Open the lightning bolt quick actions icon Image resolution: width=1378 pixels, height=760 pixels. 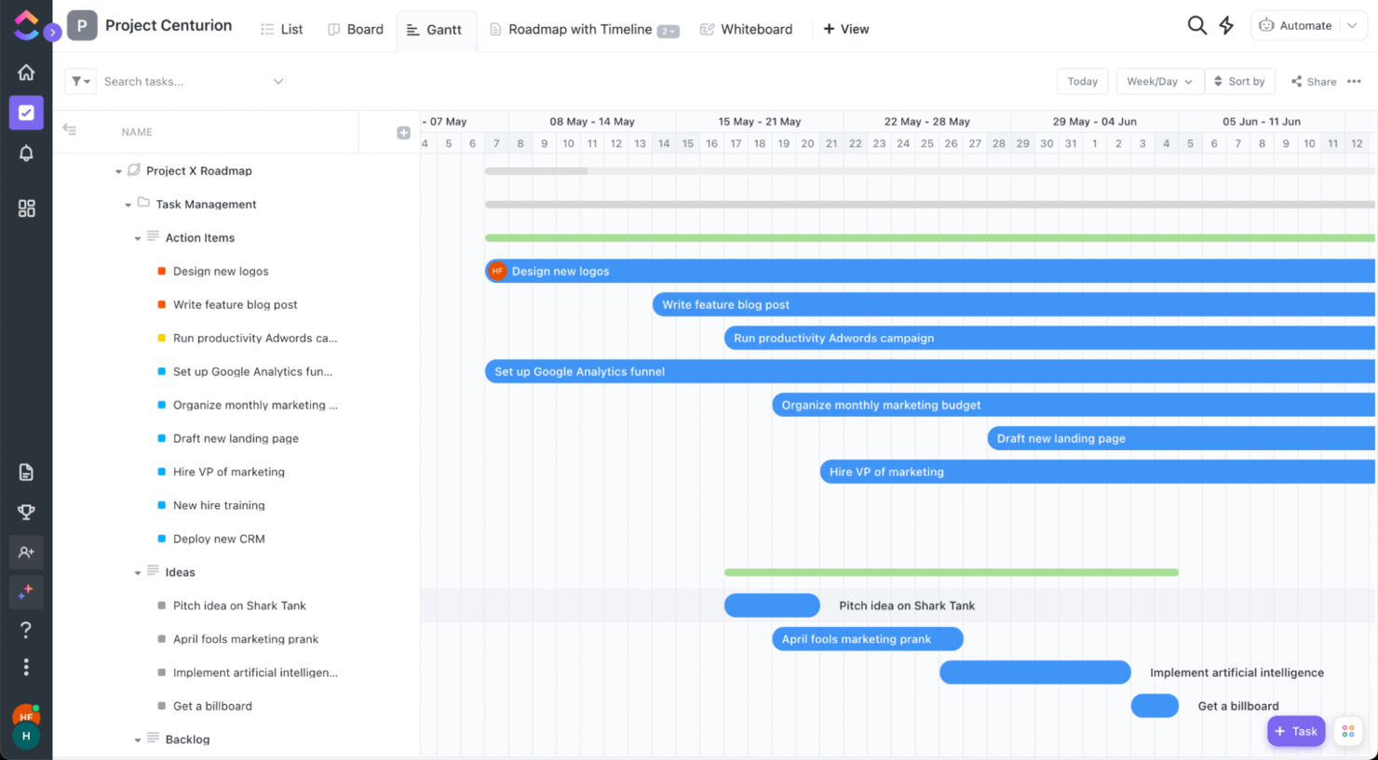click(1226, 26)
